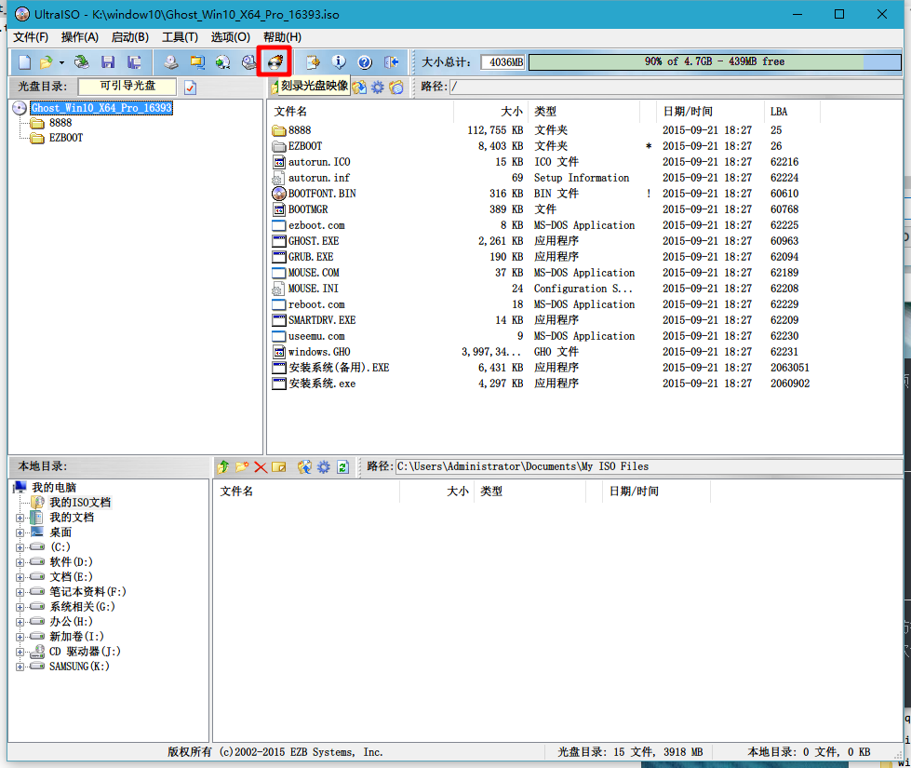Open the 启动(B) menu
Screen dimensions: 911x768
pyautogui.click(x=130, y=37)
